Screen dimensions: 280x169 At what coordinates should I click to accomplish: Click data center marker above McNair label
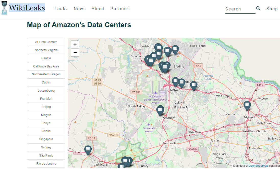(x=176, y=82)
